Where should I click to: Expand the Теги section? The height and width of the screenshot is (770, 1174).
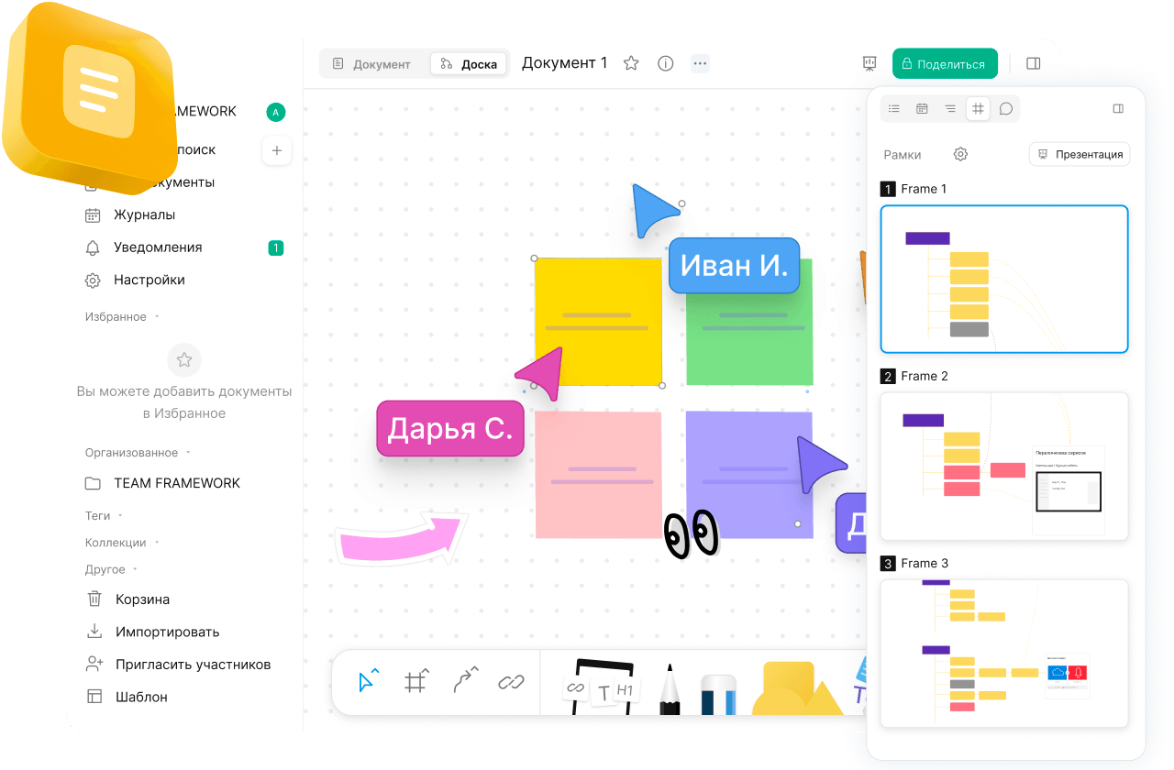(104, 516)
